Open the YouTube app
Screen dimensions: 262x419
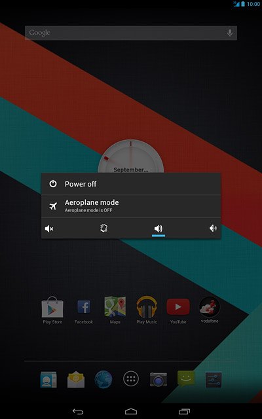point(178,310)
